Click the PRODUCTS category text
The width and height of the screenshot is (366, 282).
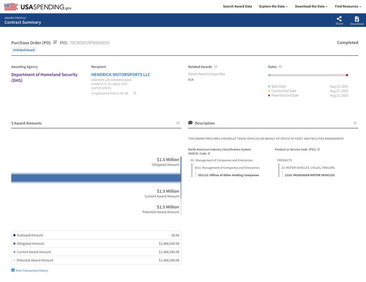[x=284, y=160]
